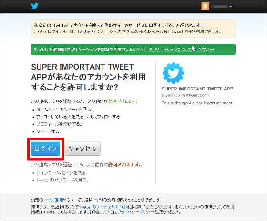
Task: Open the account avatar egg icon
Action: click(205, 6)
